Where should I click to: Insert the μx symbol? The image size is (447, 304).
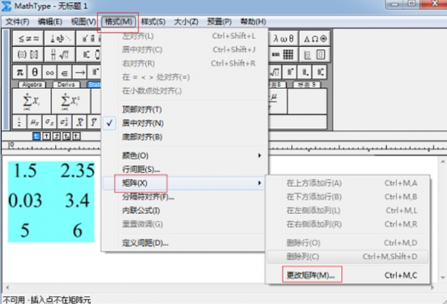(34, 122)
